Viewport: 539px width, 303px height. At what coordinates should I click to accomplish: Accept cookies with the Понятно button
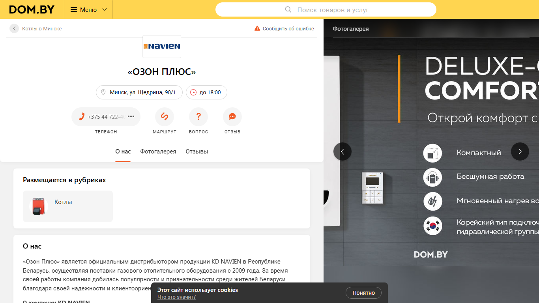pos(363,293)
